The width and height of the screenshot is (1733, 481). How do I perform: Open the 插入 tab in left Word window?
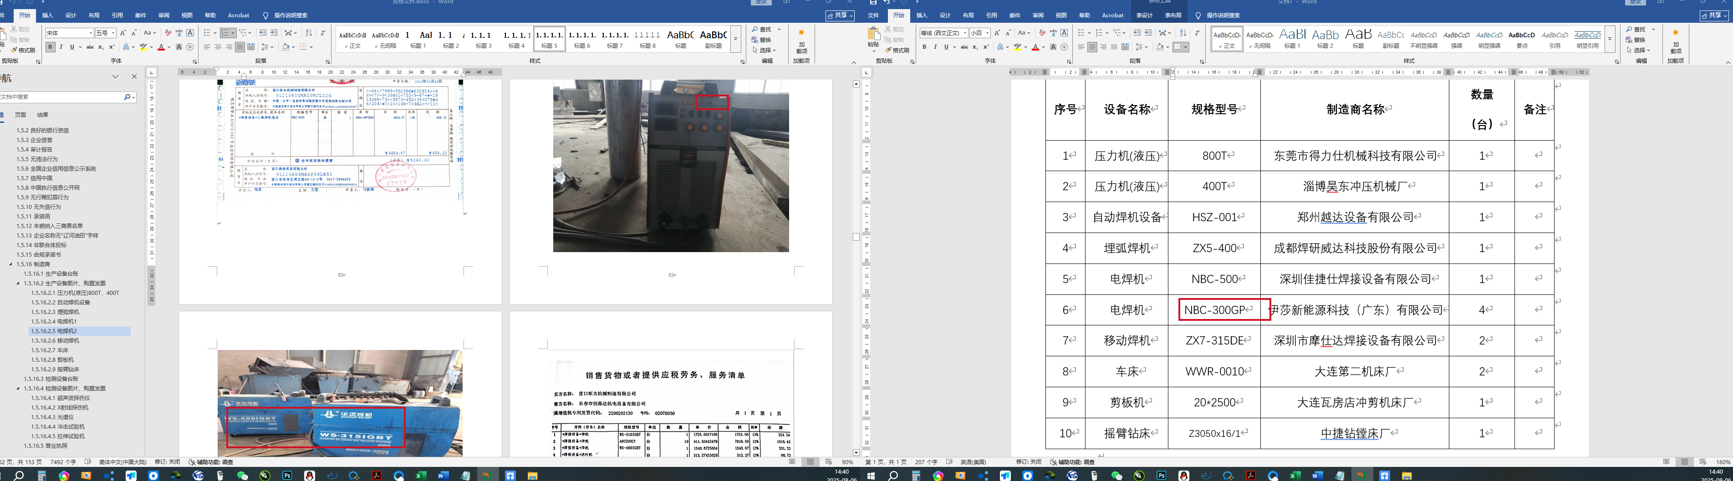(x=47, y=15)
